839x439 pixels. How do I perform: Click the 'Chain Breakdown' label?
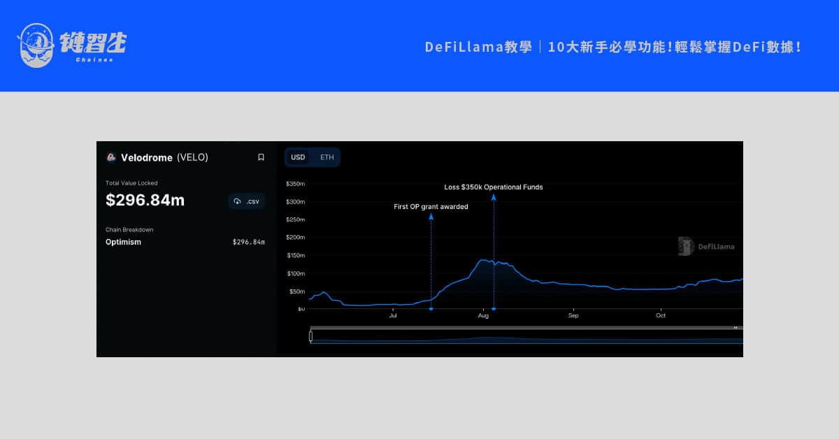(x=129, y=229)
